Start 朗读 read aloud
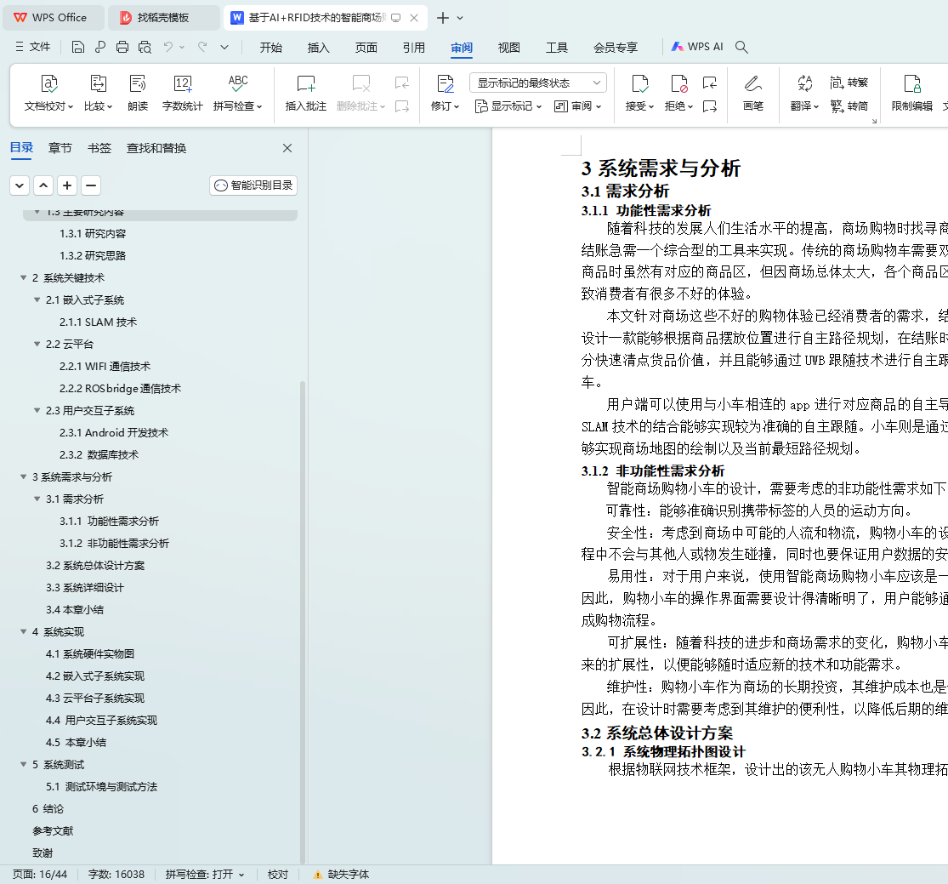The width and height of the screenshot is (948, 884). click(138, 94)
